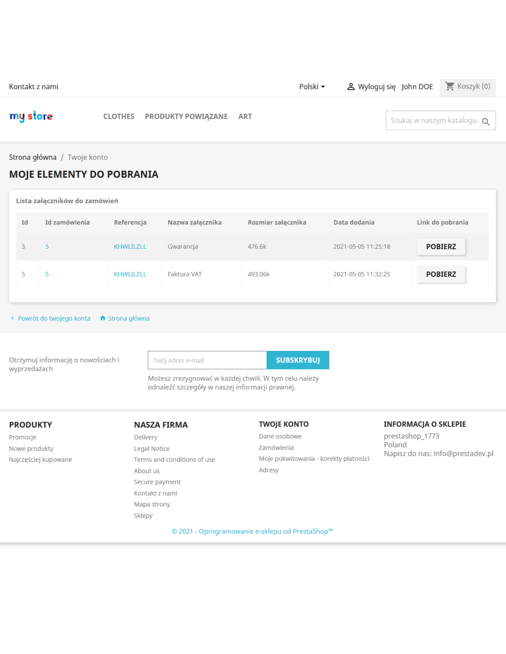Screen dimensions: 506x654
Task: Click the Strona główna link below the table
Action: pyautogui.click(x=129, y=318)
